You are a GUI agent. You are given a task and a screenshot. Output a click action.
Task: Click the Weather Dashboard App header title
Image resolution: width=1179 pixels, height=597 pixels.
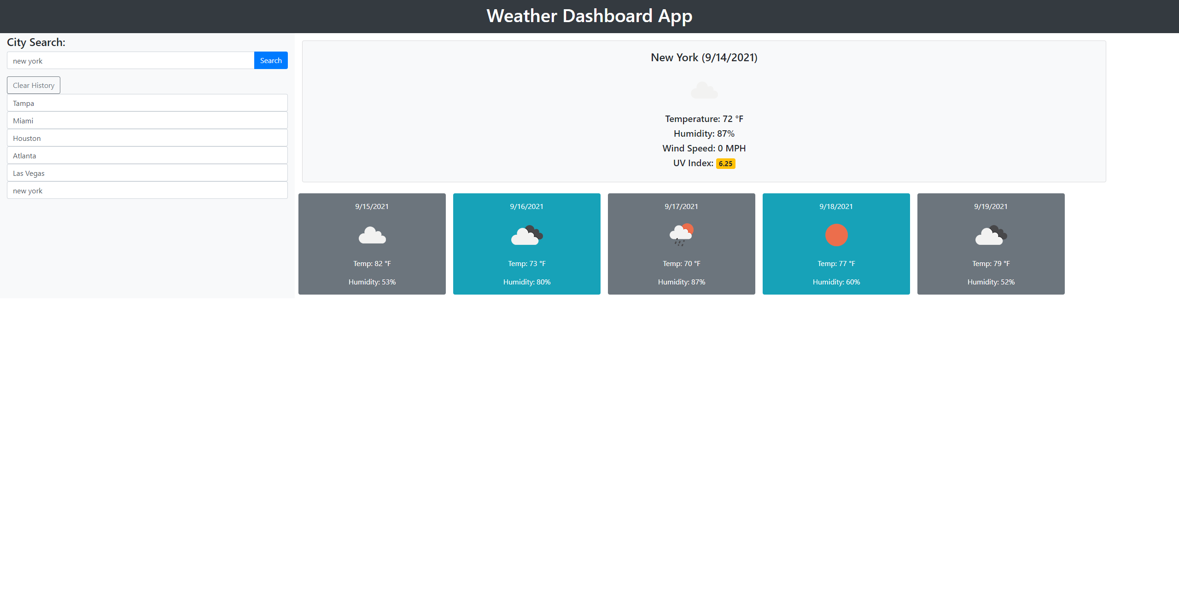[589, 16]
